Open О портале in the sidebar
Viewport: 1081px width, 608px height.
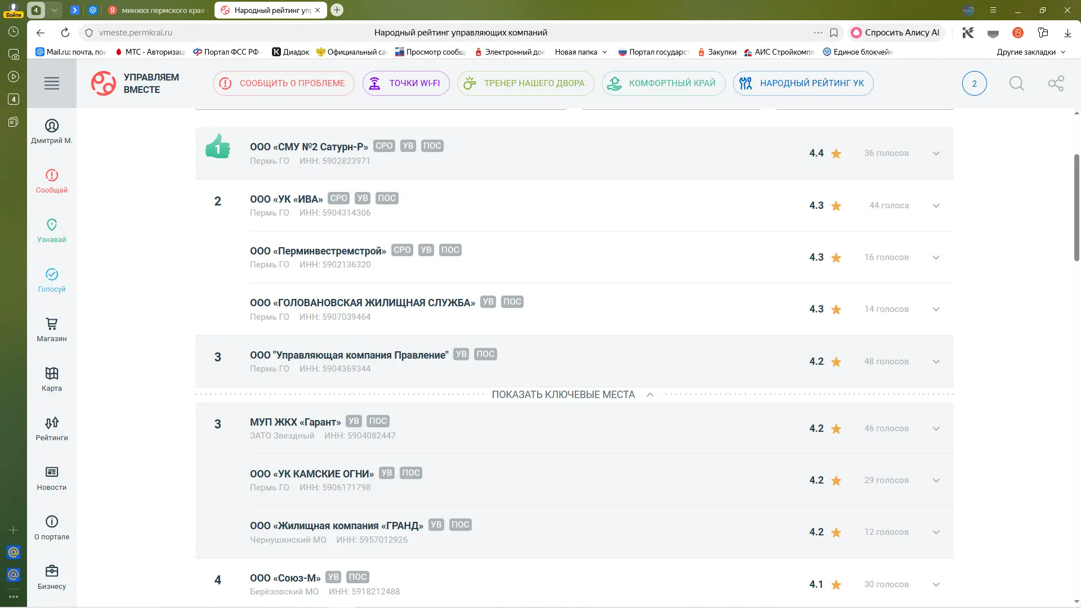(52, 528)
